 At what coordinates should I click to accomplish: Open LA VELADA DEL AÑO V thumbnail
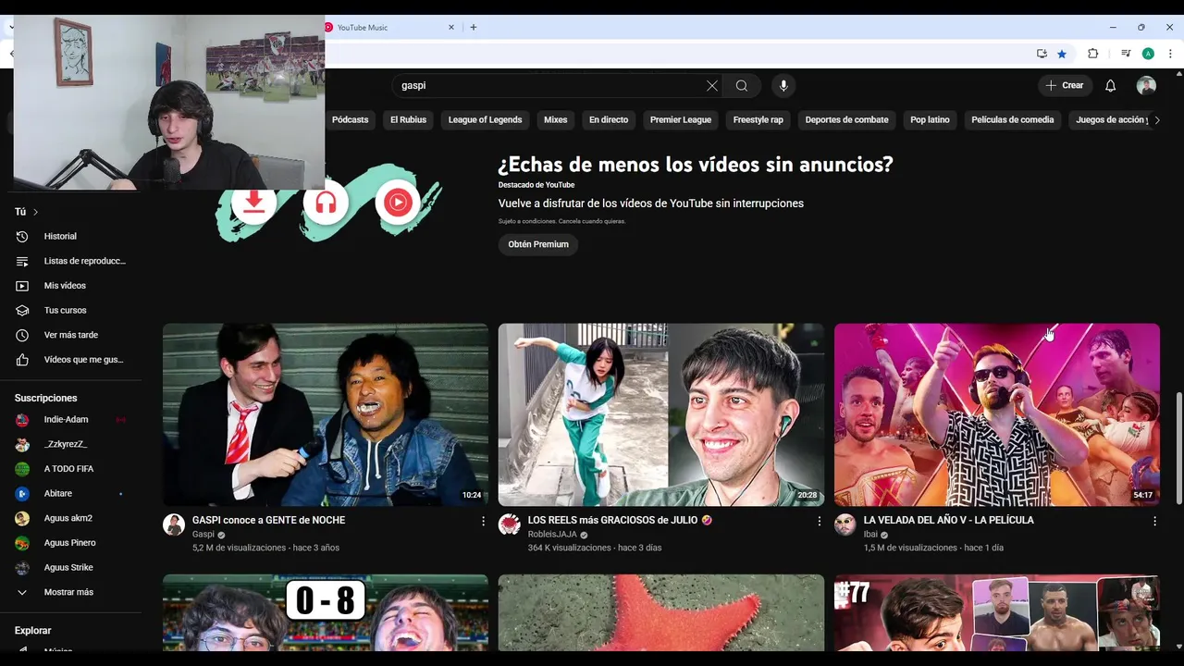997,414
